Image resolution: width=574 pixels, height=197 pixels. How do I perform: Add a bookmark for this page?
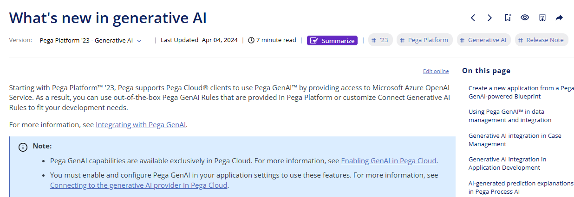508,18
